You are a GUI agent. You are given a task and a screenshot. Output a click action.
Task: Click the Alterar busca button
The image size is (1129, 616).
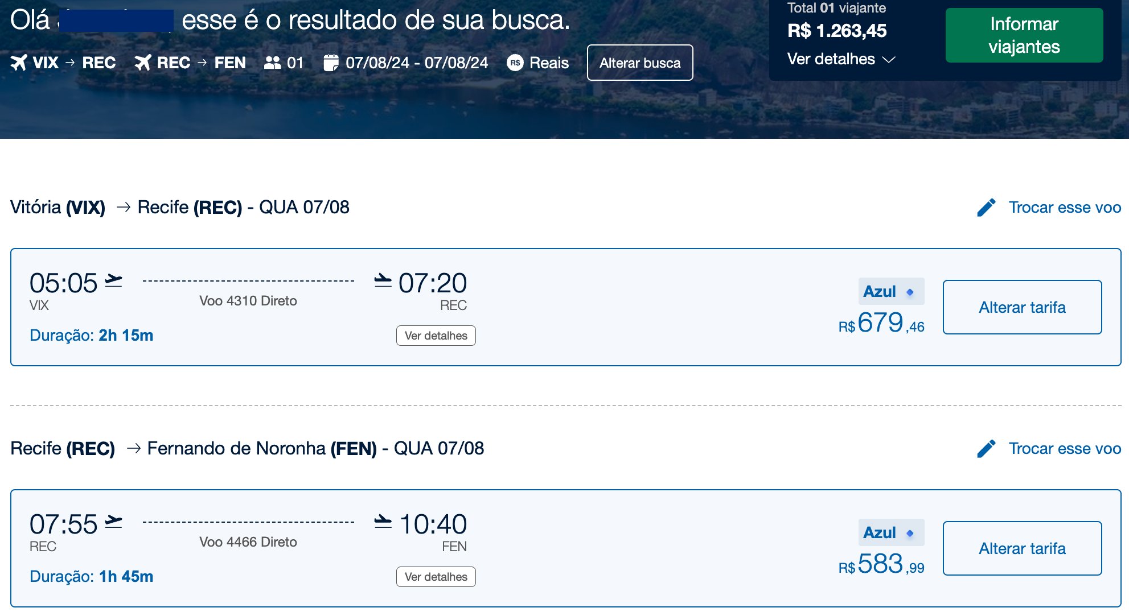[640, 63]
